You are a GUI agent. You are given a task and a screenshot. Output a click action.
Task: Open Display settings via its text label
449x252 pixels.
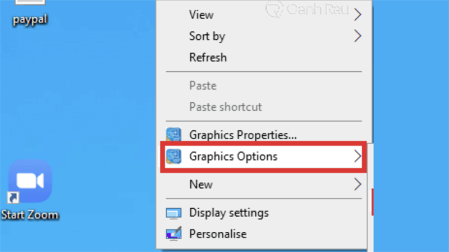(229, 213)
